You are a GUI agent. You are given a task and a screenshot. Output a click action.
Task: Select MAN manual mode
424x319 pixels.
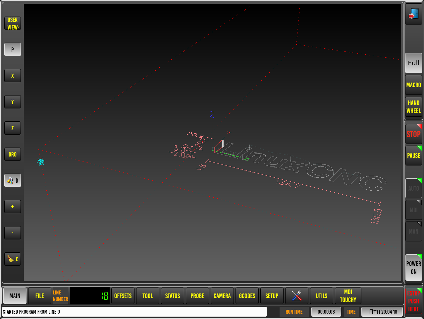click(414, 231)
